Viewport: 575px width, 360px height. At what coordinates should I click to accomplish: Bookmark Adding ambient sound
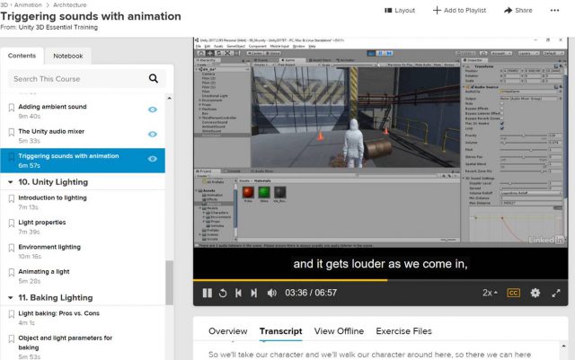pyautogui.click(x=12, y=108)
